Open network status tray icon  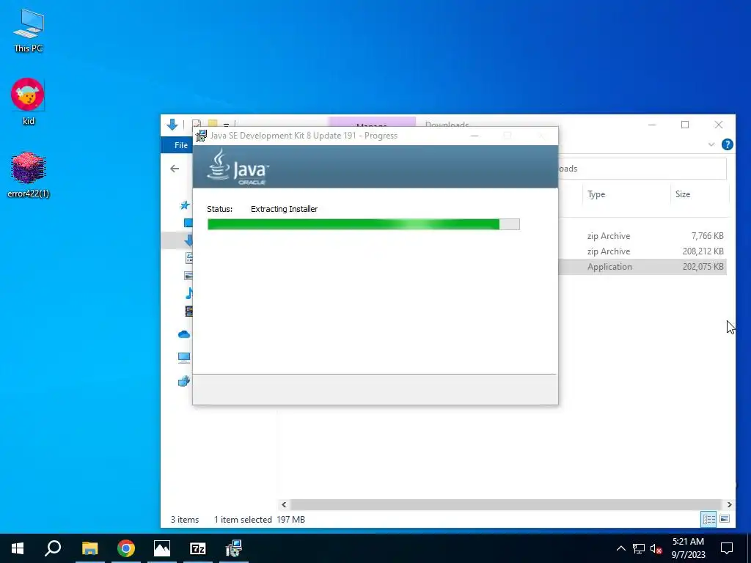pos(639,548)
